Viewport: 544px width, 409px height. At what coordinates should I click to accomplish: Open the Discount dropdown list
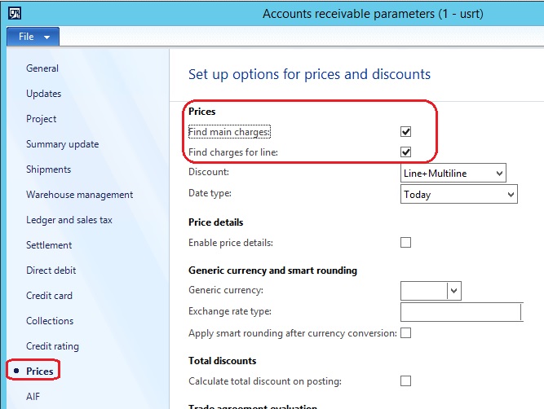pyautogui.click(x=498, y=173)
